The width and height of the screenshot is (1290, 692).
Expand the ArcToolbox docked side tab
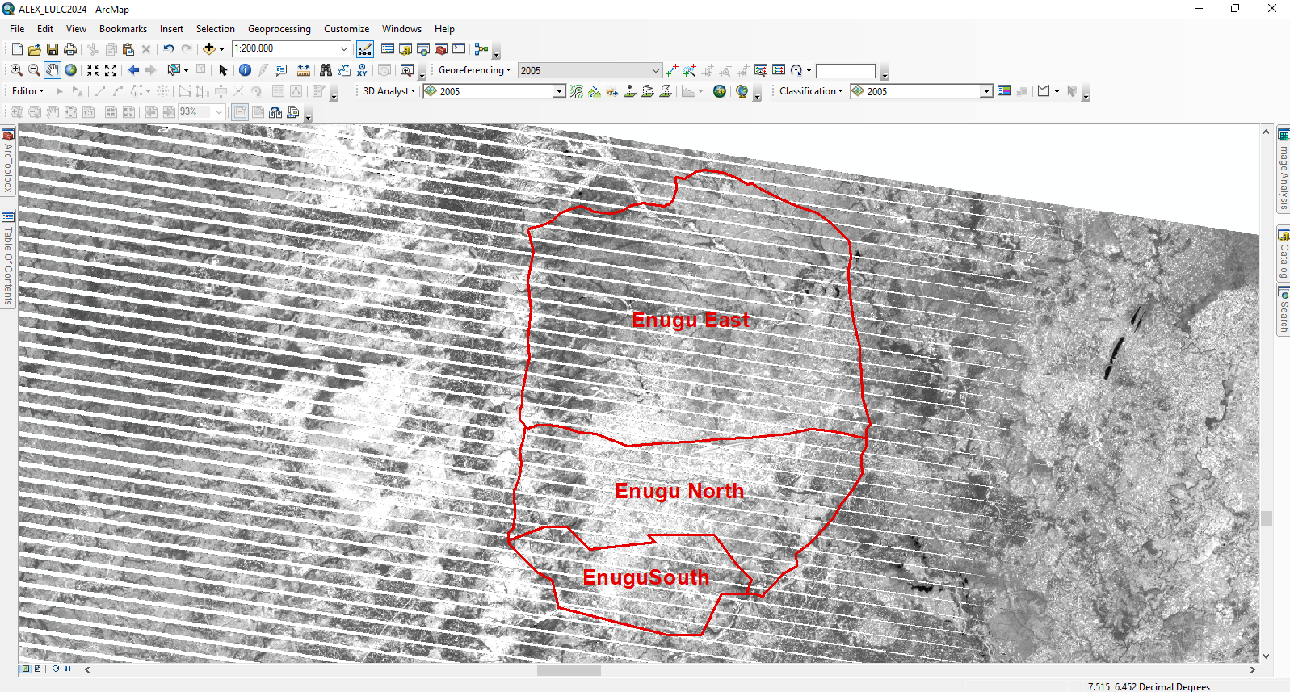coord(8,161)
